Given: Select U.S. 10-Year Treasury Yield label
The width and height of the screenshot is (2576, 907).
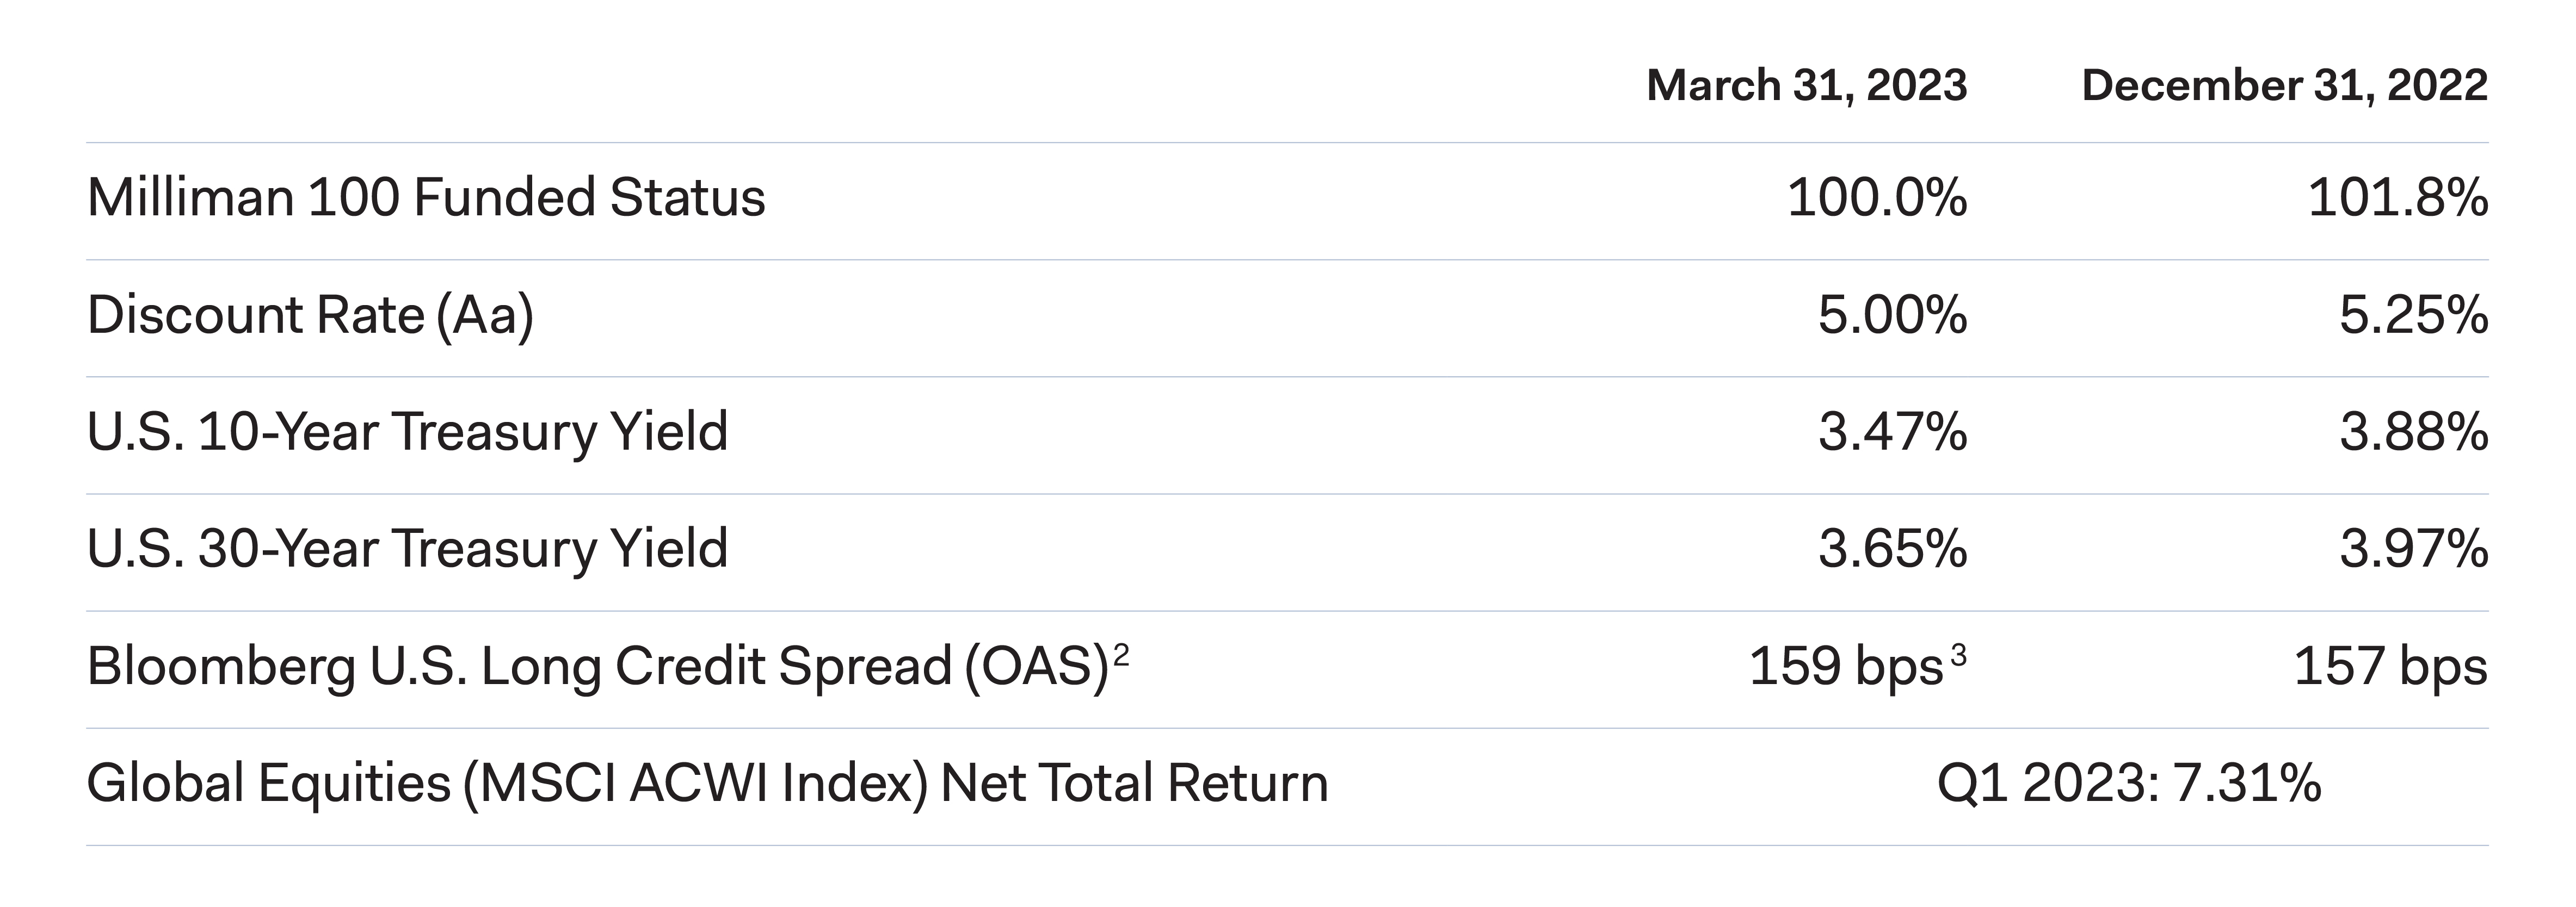Looking at the screenshot, I should 407,432.
